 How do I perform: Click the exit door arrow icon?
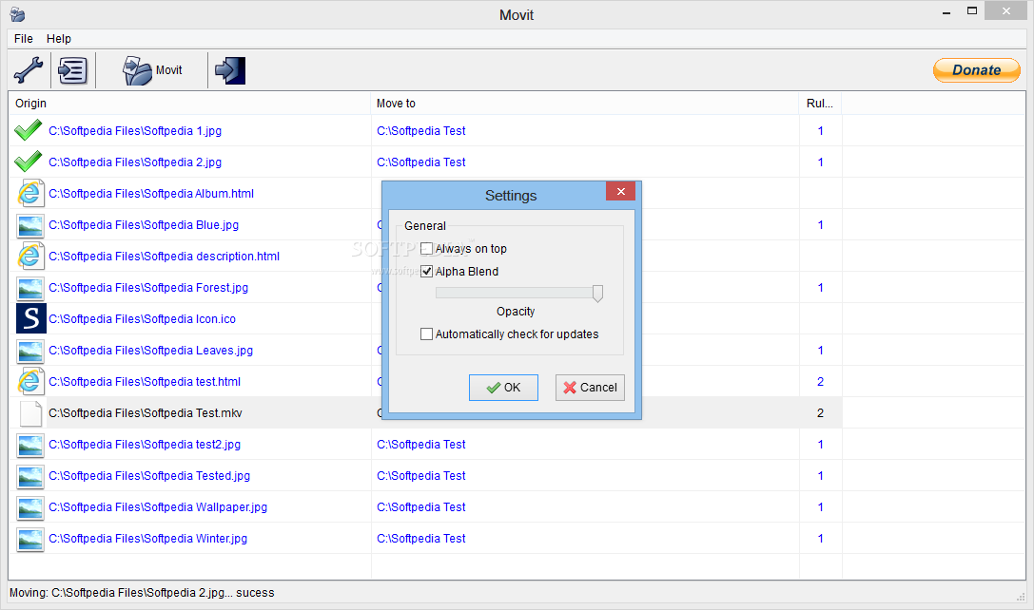click(230, 69)
